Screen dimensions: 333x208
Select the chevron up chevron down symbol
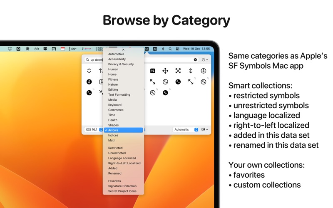89,71
